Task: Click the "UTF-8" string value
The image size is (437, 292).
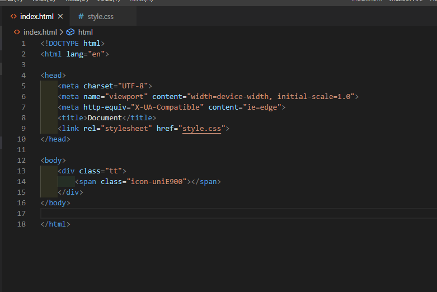Action: (x=133, y=86)
